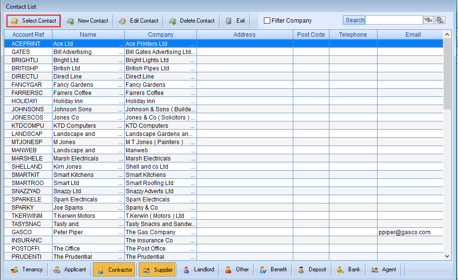Click the Edit Contact icon
458x280 pixels.
[122, 21]
